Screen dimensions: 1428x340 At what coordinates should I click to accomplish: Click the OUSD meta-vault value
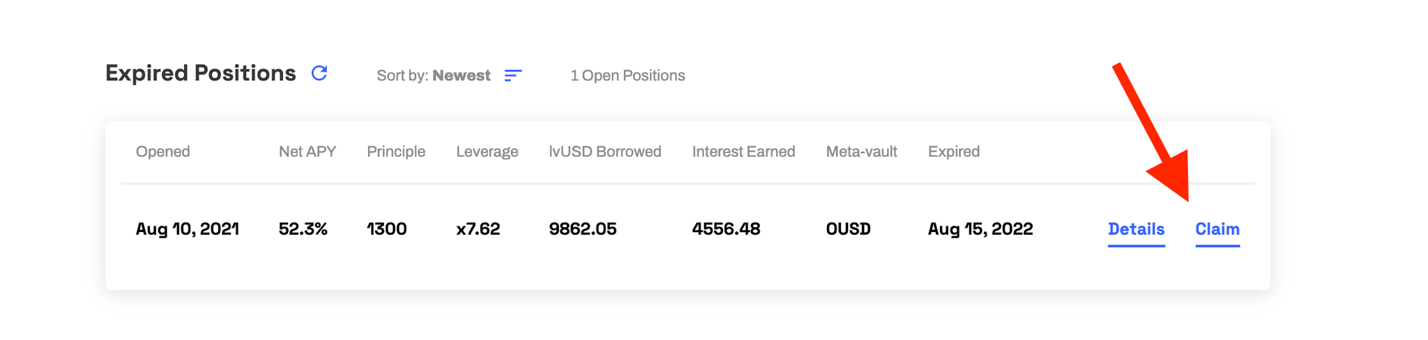pos(848,229)
